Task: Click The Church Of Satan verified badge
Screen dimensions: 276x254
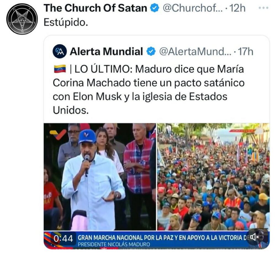Action: click(x=154, y=8)
